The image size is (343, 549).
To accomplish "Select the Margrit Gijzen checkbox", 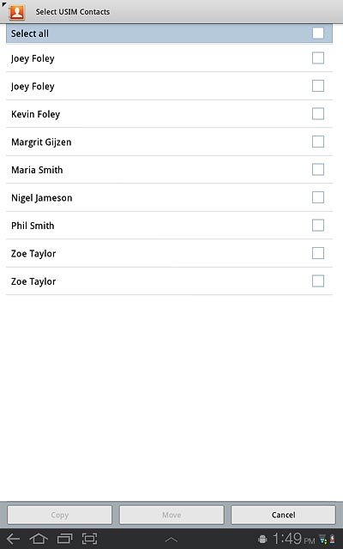I will (x=318, y=142).
